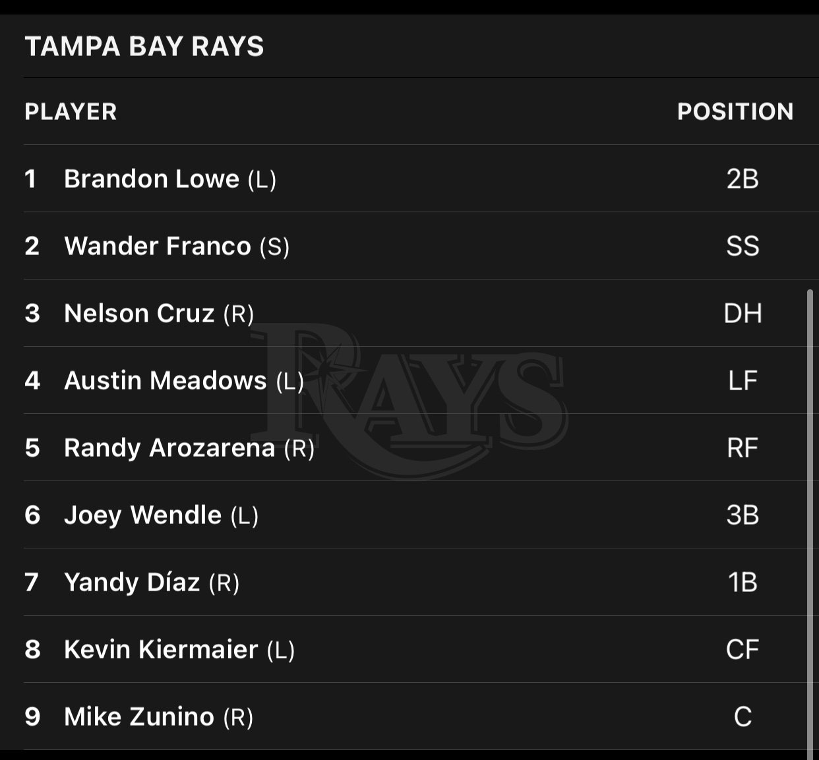
Task: Click Joey Wendle's name
Action: 142,515
